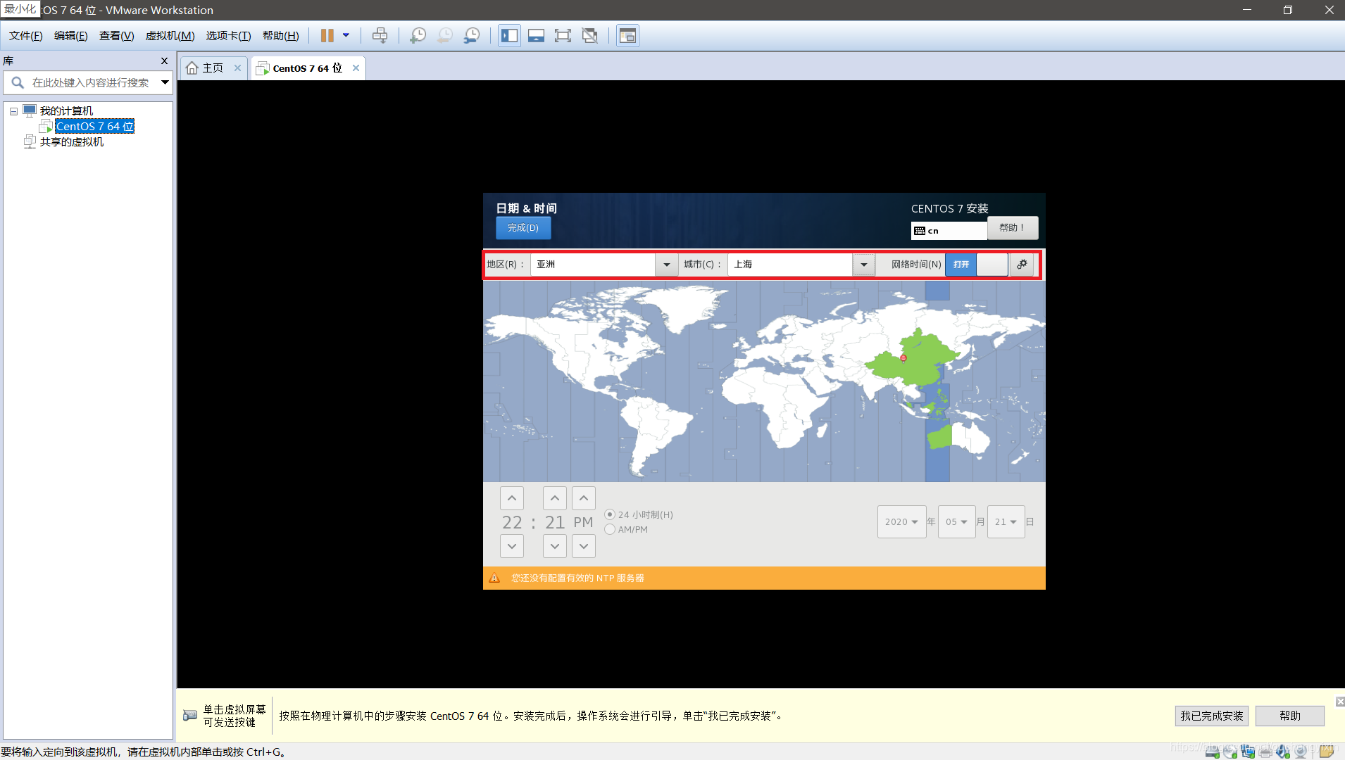The height and width of the screenshot is (760, 1345).
Task: Click the library search input field
Action: pos(90,83)
